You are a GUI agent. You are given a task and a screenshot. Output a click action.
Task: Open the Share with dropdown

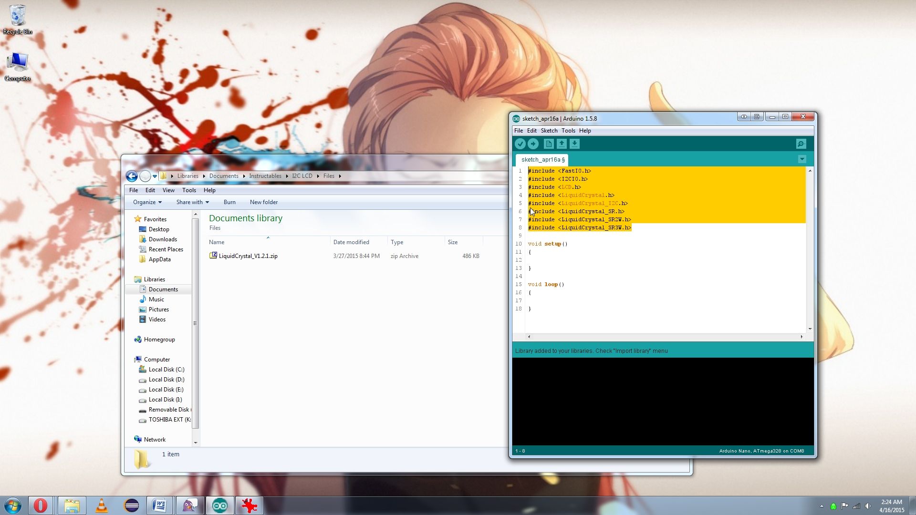point(192,202)
